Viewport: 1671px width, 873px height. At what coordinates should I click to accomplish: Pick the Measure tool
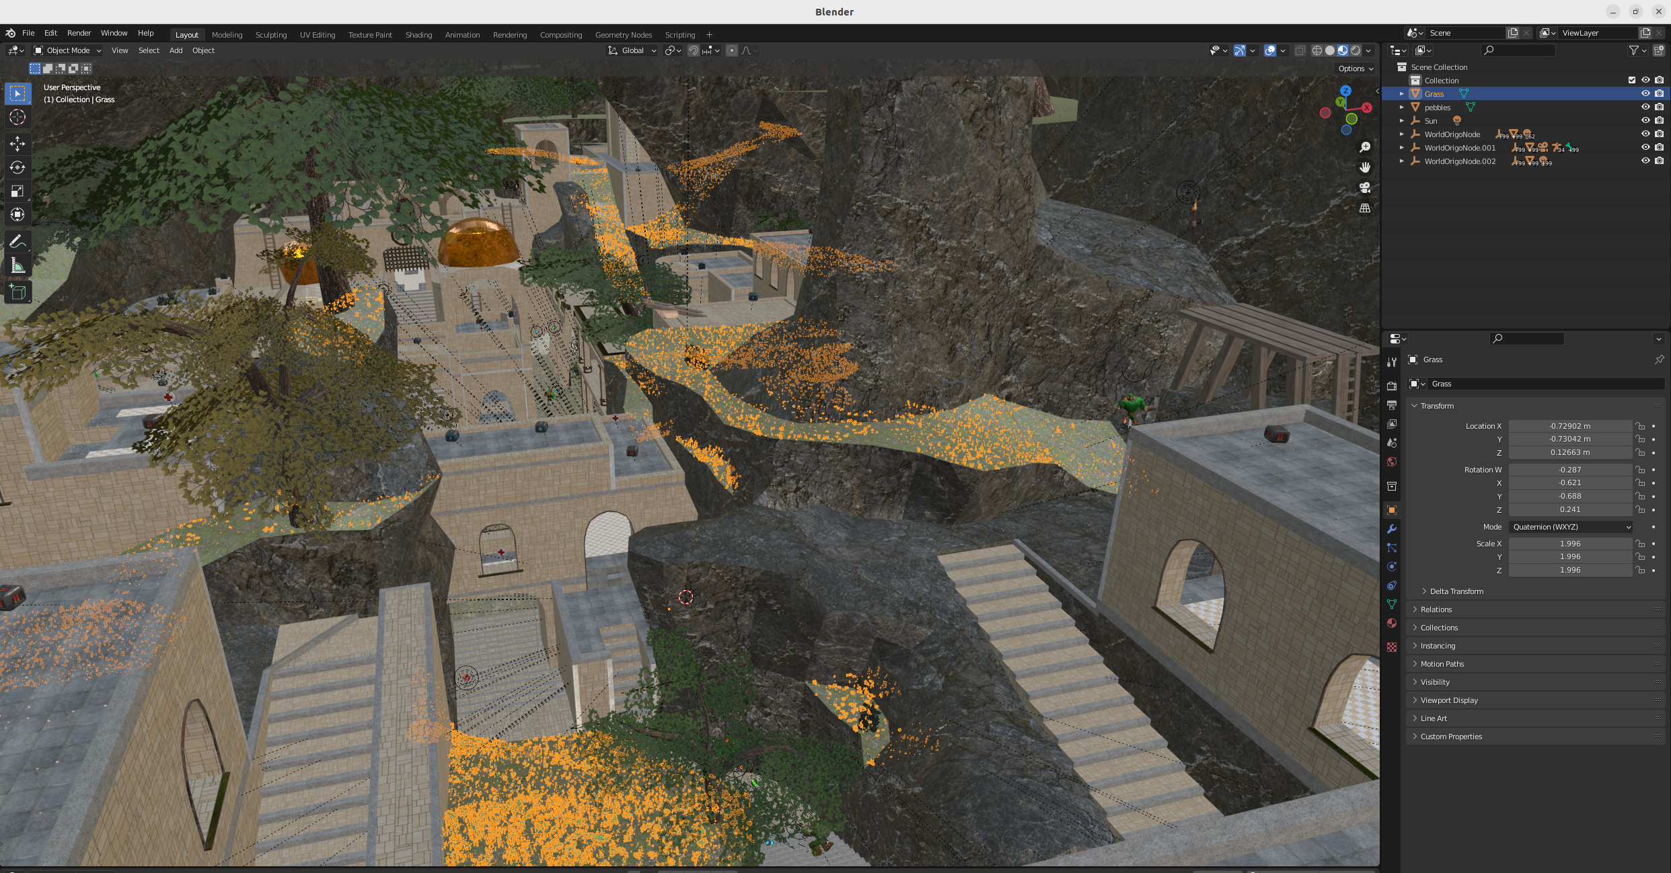tap(17, 266)
